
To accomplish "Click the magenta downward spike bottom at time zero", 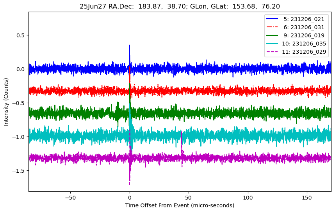I will [130, 184].
